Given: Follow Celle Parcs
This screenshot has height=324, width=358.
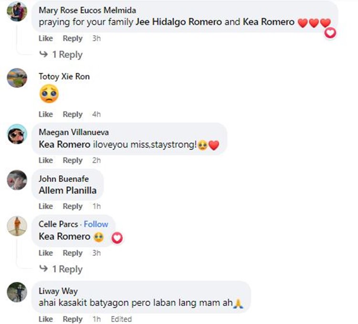Looking at the screenshot, I should pyautogui.click(x=96, y=224).
